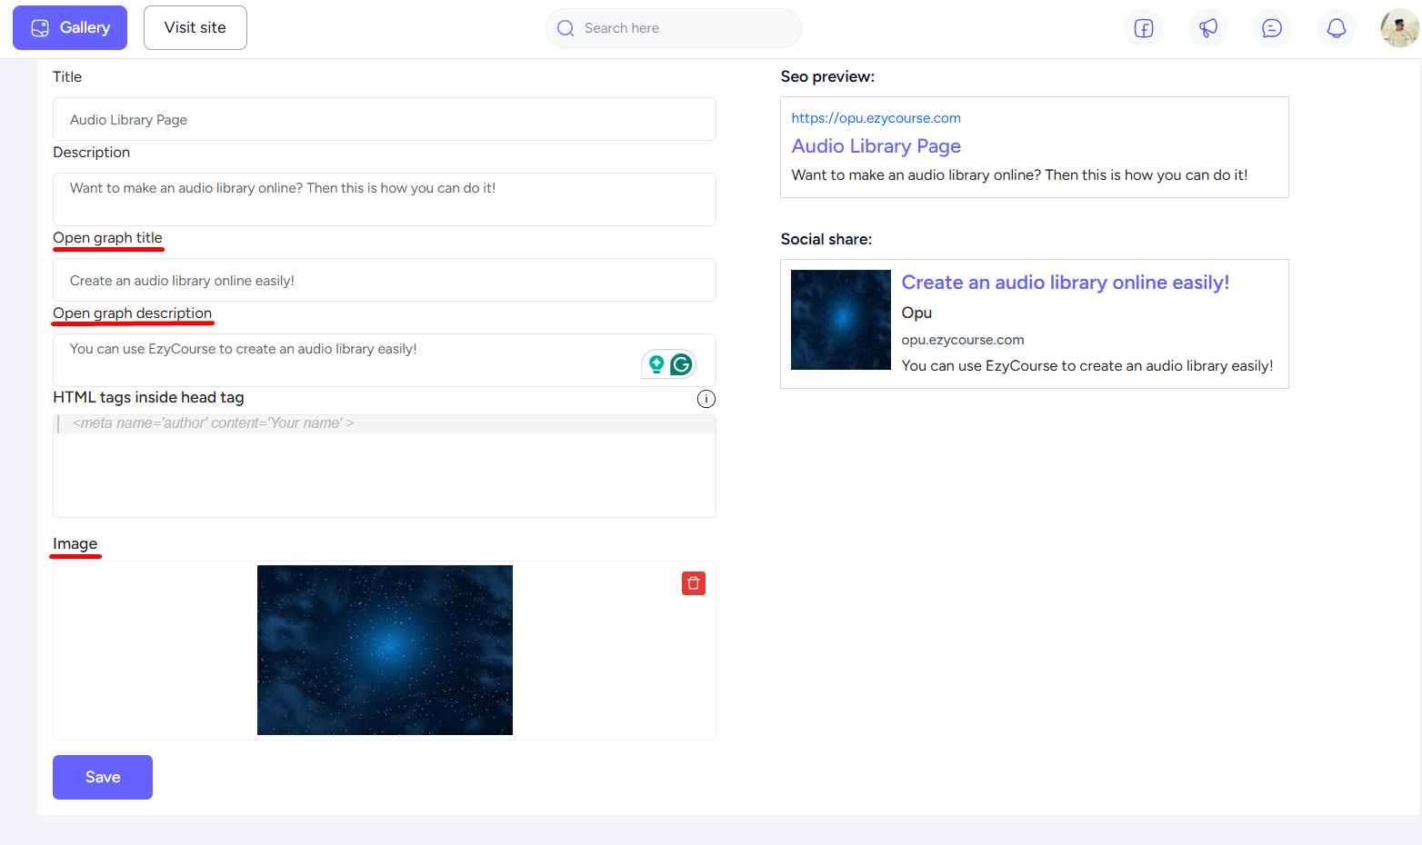Click the uploaded space image thumbnail
The height and width of the screenshot is (845, 1422).
tap(385, 650)
